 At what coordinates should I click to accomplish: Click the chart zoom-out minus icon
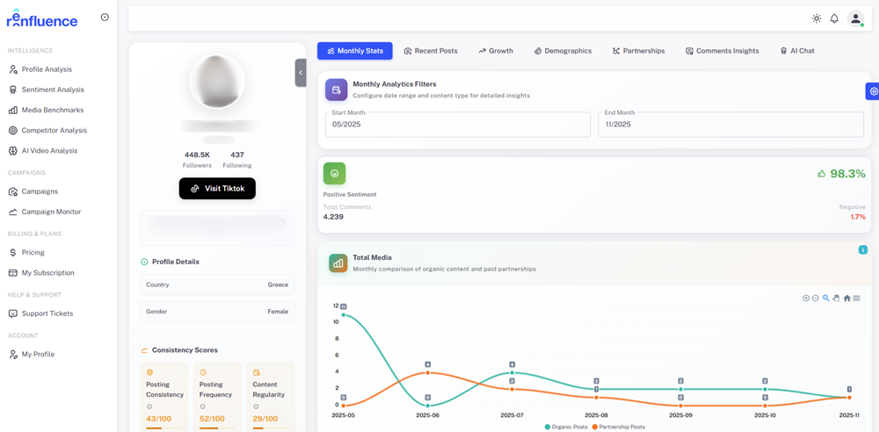click(816, 299)
